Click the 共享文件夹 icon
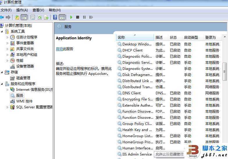Image resolution: width=228 pixels, height=159 pixels. (x=12, y=49)
